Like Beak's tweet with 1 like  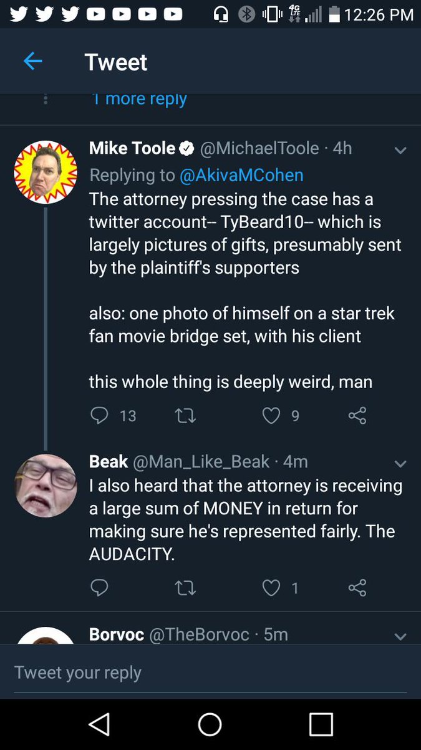(271, 587)
